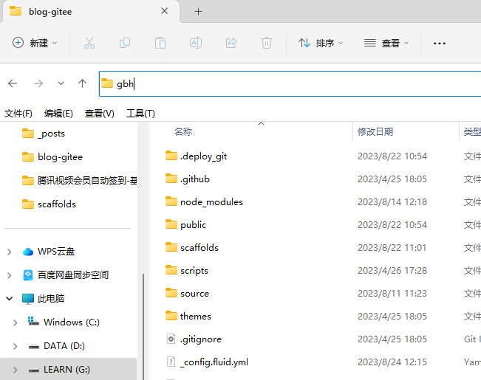Expand the LEARN (G:) node
This screenshot has width=481, height=380.
(15, 370)
